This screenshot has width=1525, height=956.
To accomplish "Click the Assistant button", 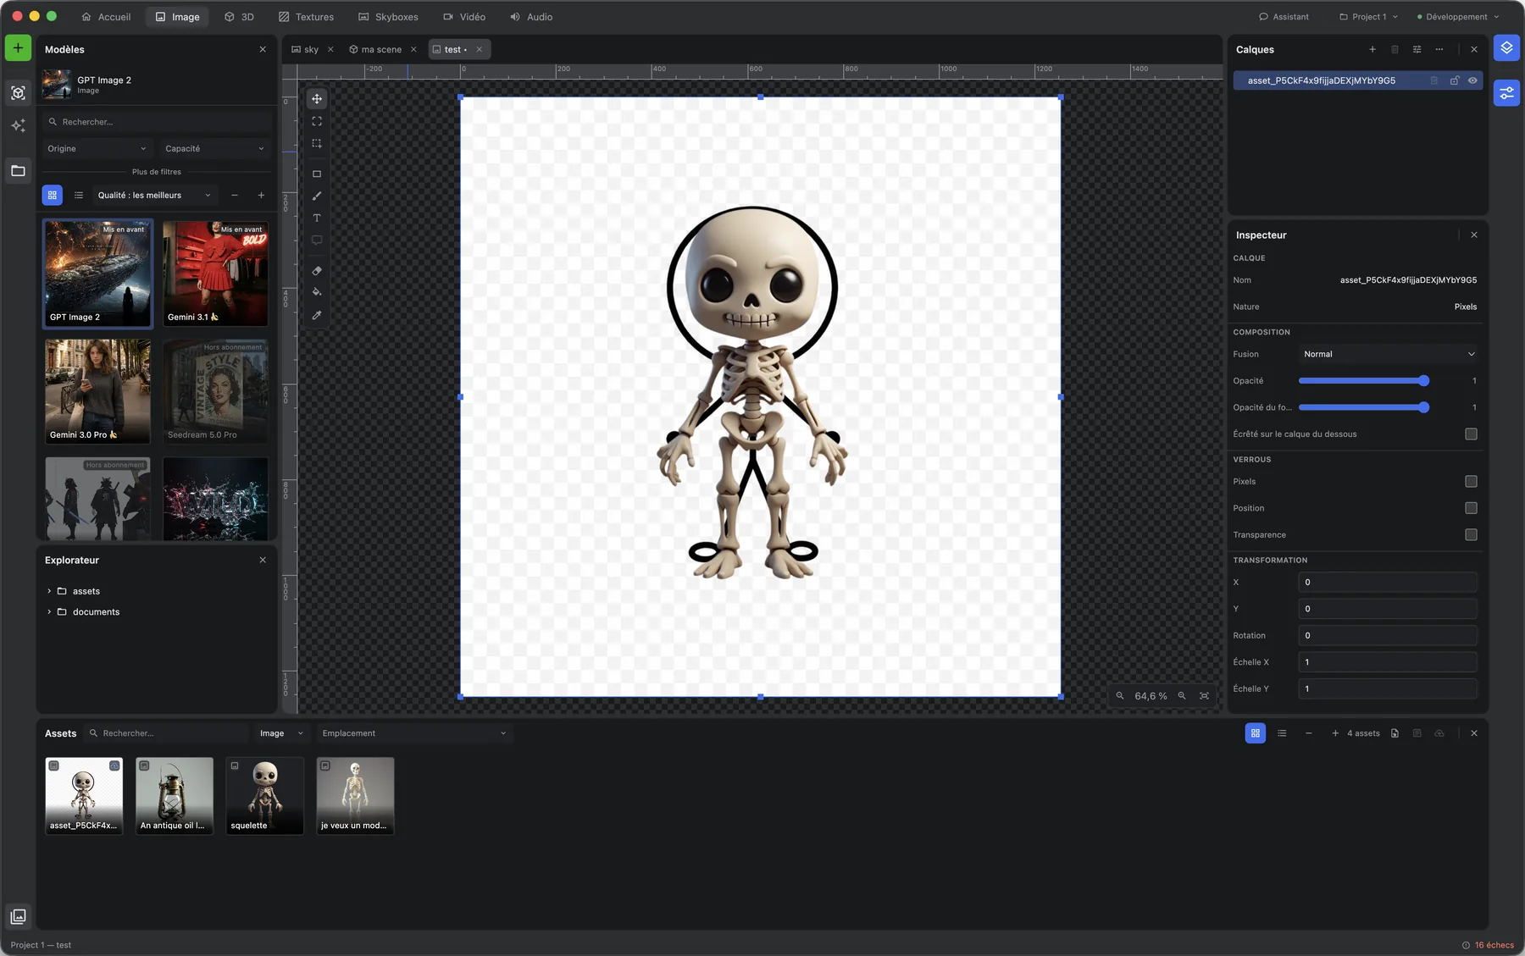I will (x=1284, y=17).
